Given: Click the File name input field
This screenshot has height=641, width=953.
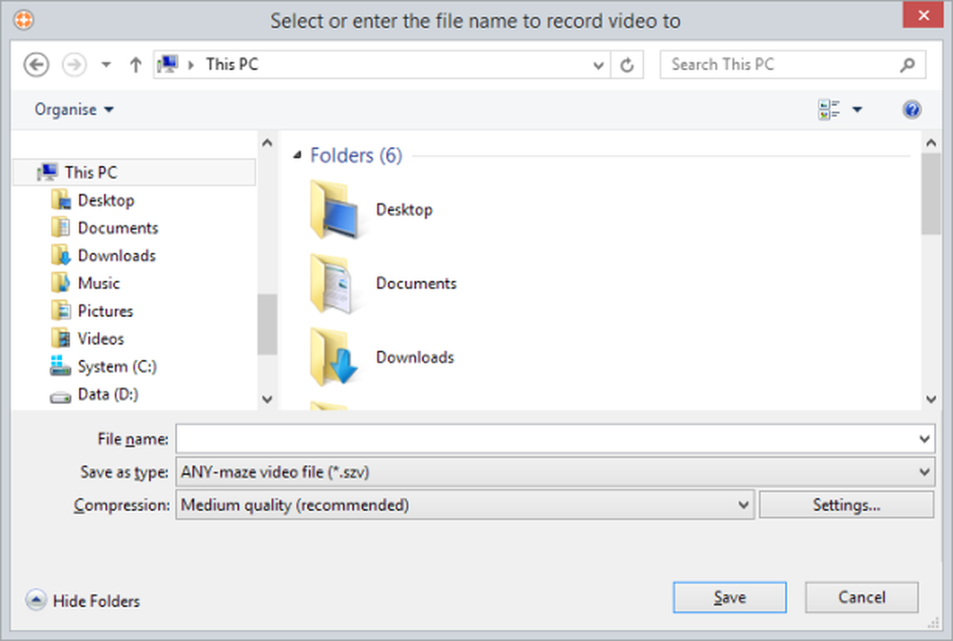Looking at the screenshot, I should click(x=543, y=439).
